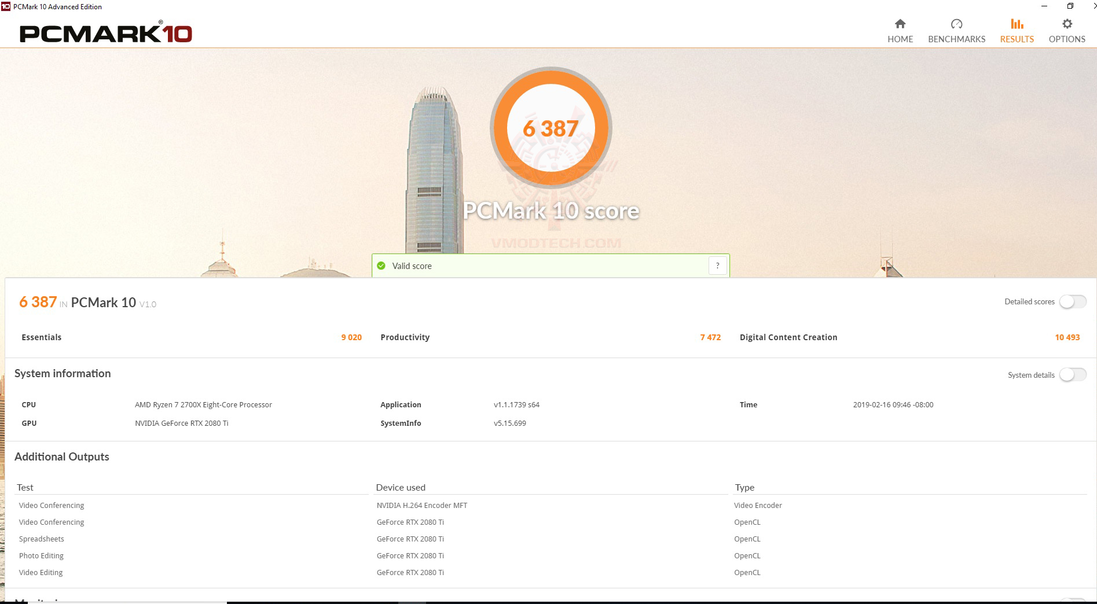
Task: Open the valid score help question mark
Action: (x=718, y=266)
